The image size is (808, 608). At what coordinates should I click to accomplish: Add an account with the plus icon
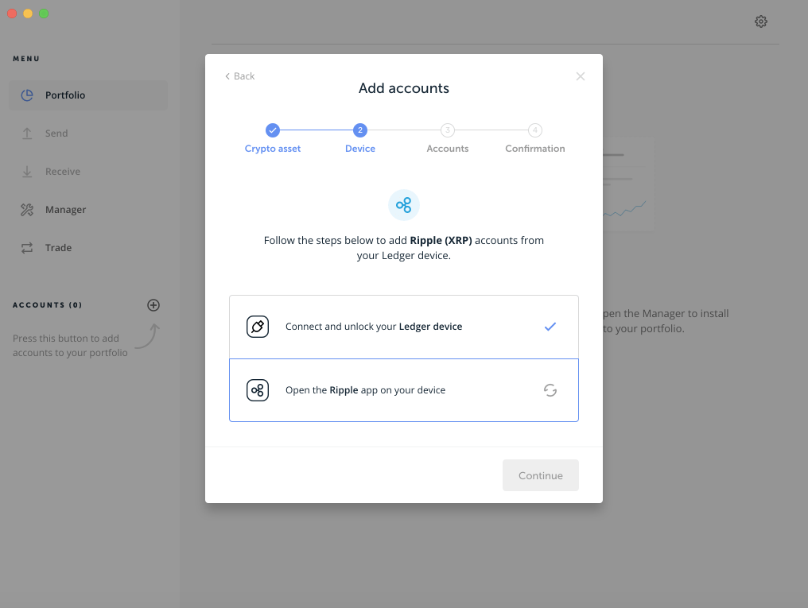(153, 305)
